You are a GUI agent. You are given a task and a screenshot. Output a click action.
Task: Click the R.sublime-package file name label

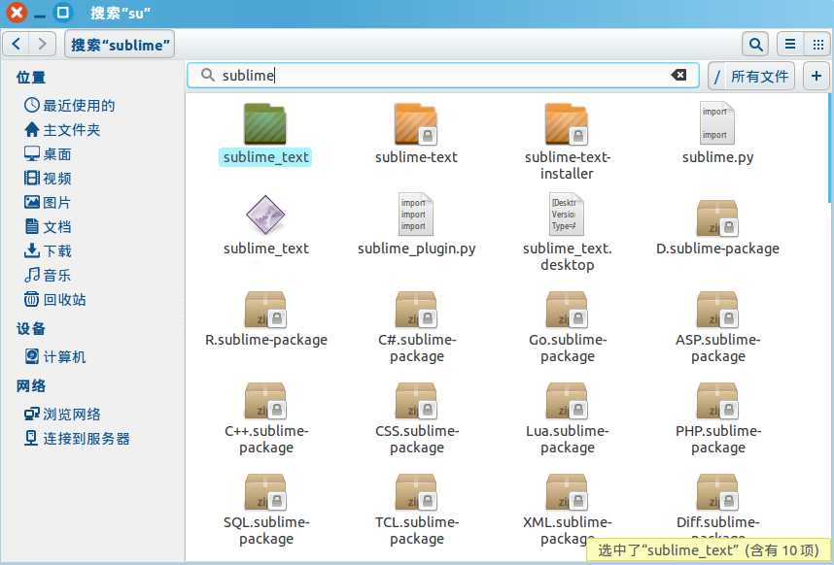tap(266, 340)
